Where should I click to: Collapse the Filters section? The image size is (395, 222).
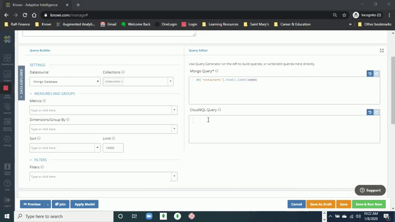pos(31,160)
